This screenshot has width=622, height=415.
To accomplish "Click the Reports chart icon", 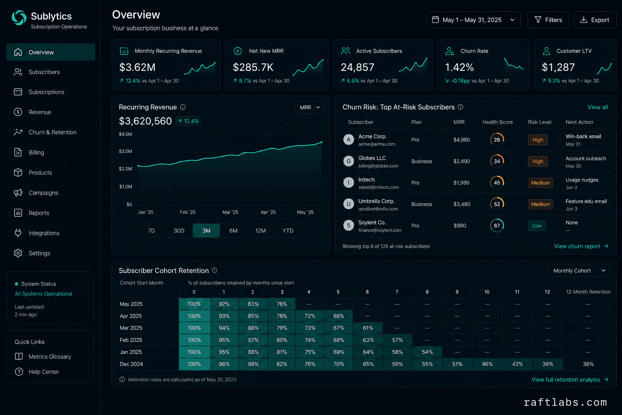I will (x=18, y=213).
